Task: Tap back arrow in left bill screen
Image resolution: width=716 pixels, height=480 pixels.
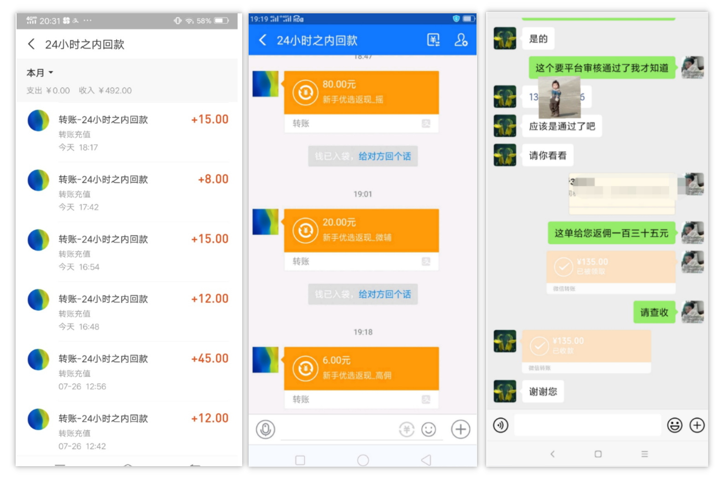Action: pyautogui.click(x=31, y=44)
